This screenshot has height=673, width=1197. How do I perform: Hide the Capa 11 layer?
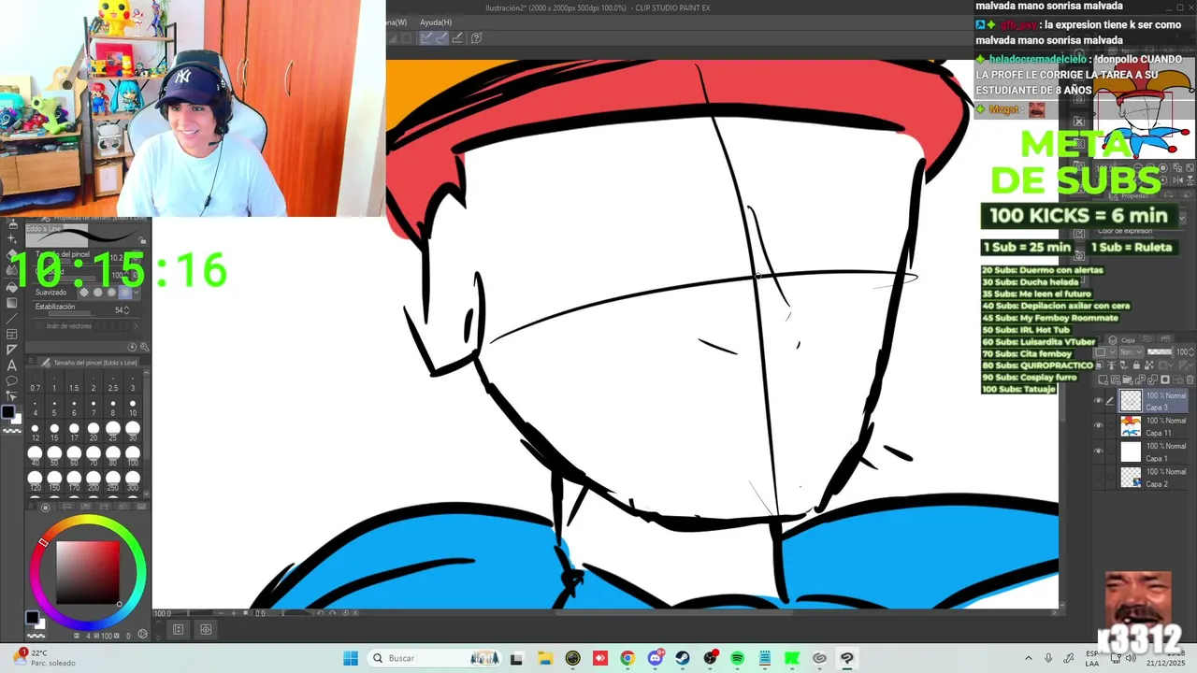tap(1098, 425)
